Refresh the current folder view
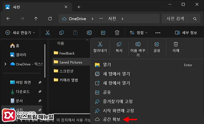Image resolution: width=204 pixels, height=124 pixels. [x=50, y=19]
